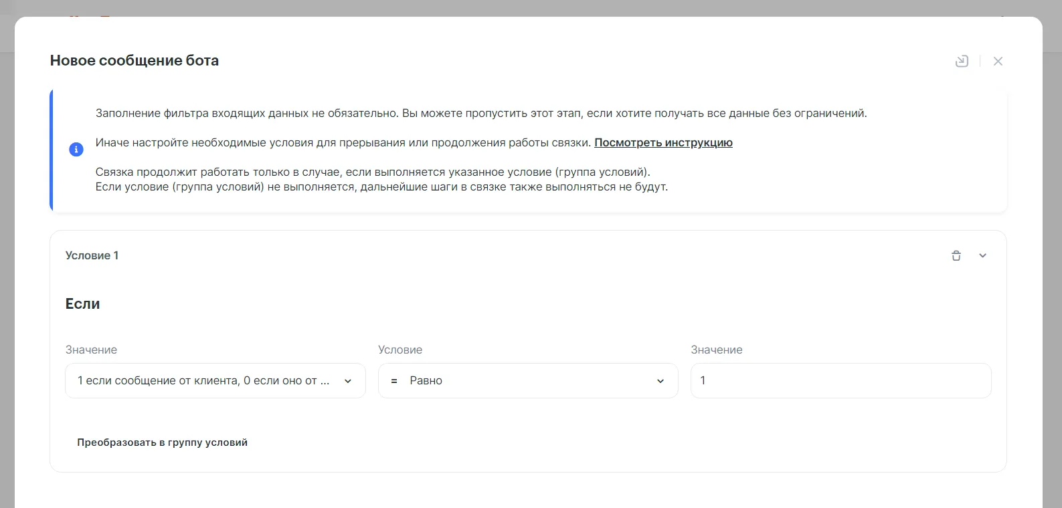The image size is (1062, 508).
Task: Click arrow of the Равно dropdown
Action: pyautogui.click(x=660, y=381)
